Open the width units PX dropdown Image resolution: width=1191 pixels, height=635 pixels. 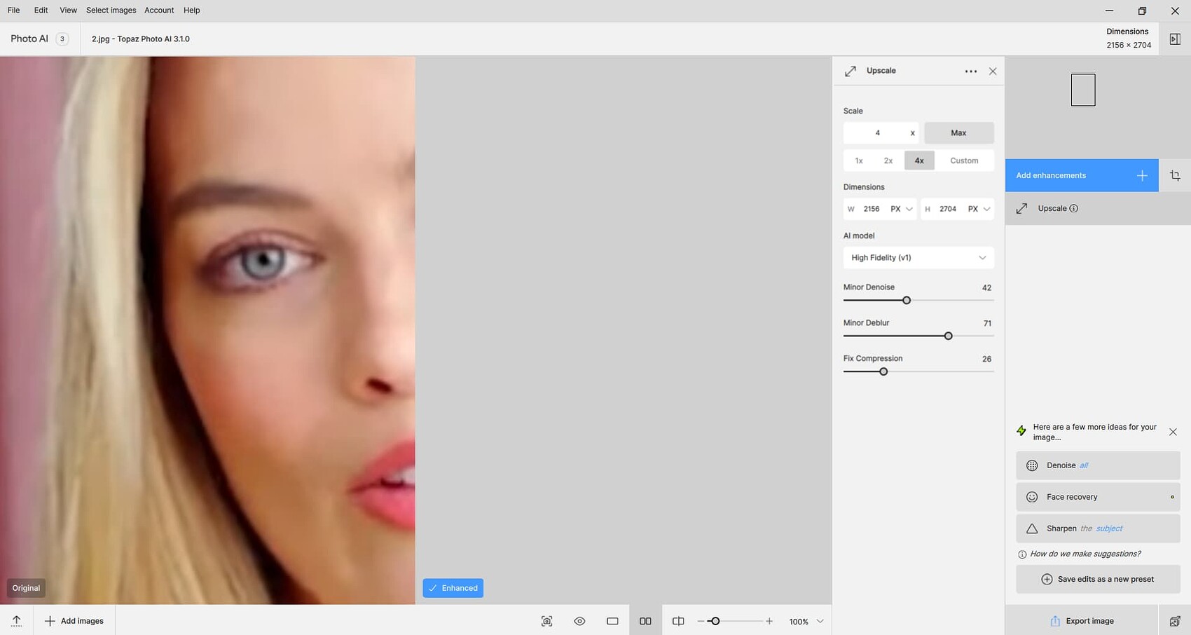(899, 209)
